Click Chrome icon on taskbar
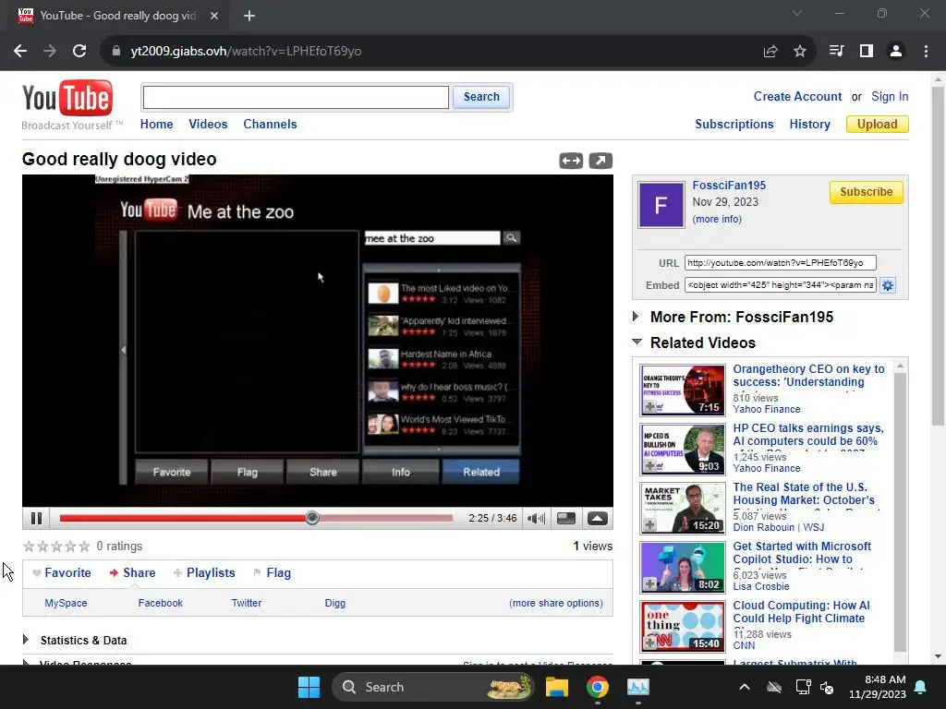Screen dimensions: 946x709 click(598, 687)
